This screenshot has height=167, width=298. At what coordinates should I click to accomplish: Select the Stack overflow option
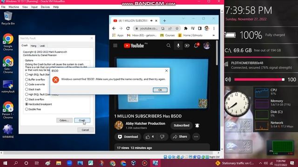click(x=34, y=99)
